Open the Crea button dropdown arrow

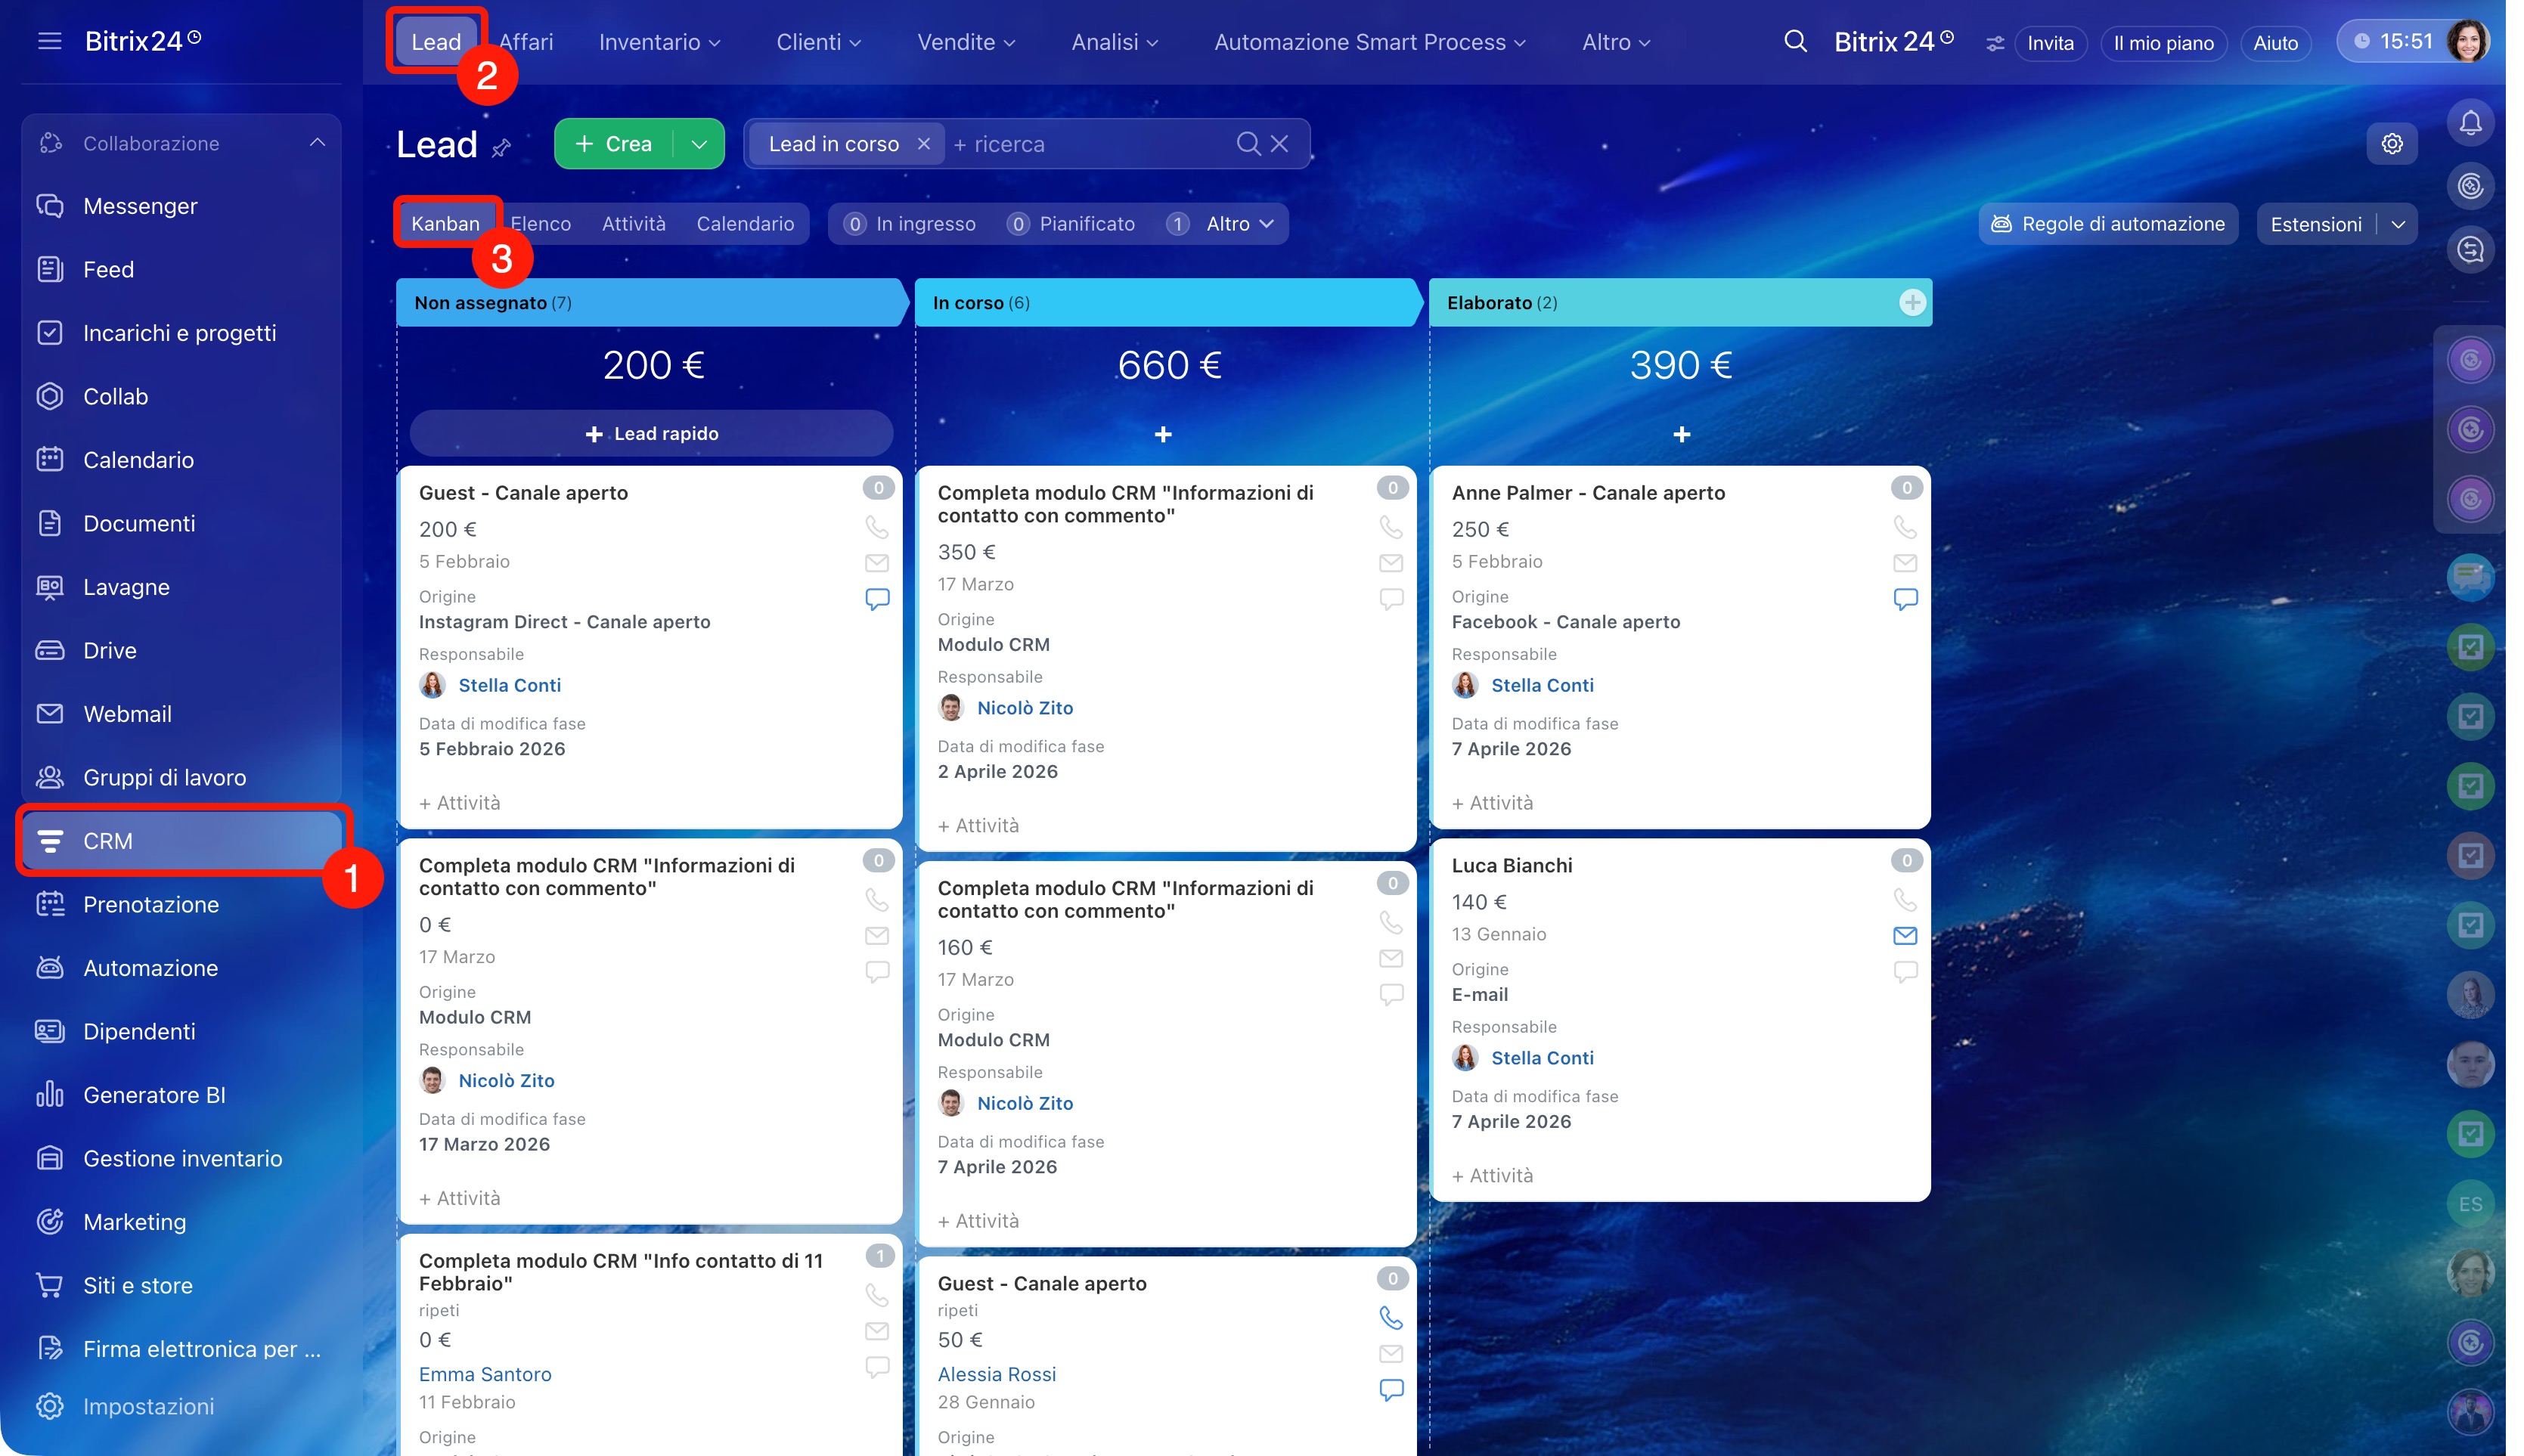tap(700, 144)
